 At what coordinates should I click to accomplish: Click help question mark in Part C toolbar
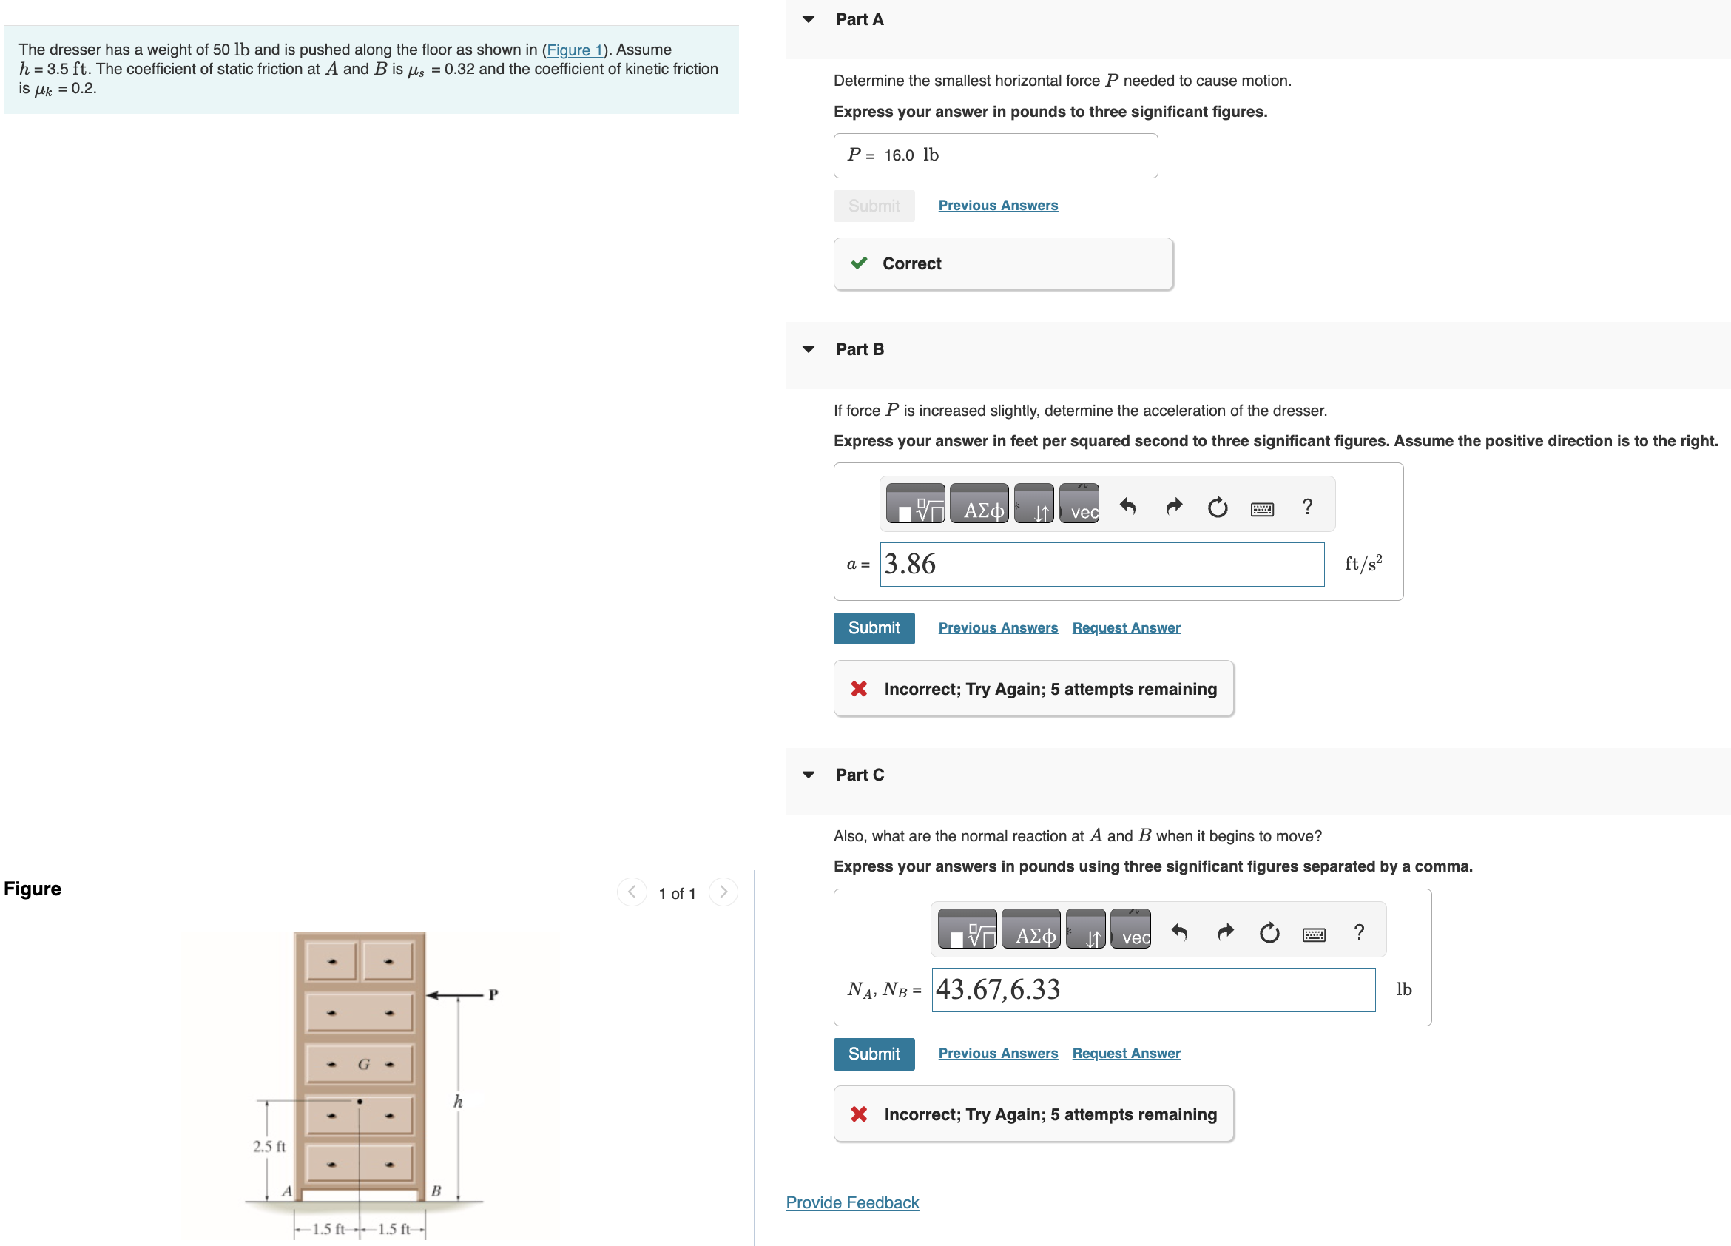coord(1359,932)
